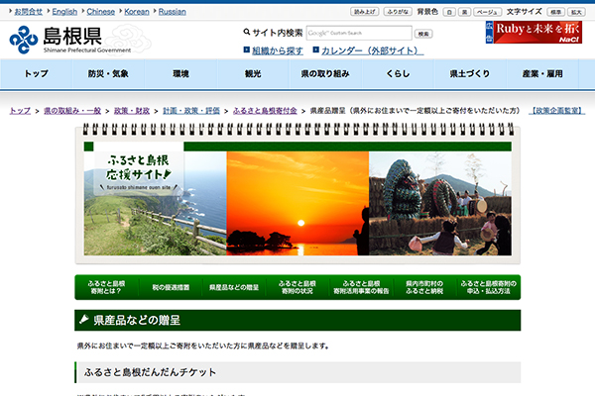Click the 検索 search button
This screenshot has width=595, height=396.
423,34
